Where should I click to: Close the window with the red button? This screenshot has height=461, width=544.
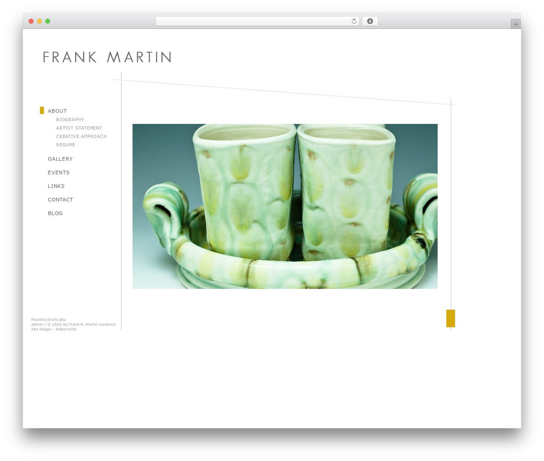click(31, 21)
